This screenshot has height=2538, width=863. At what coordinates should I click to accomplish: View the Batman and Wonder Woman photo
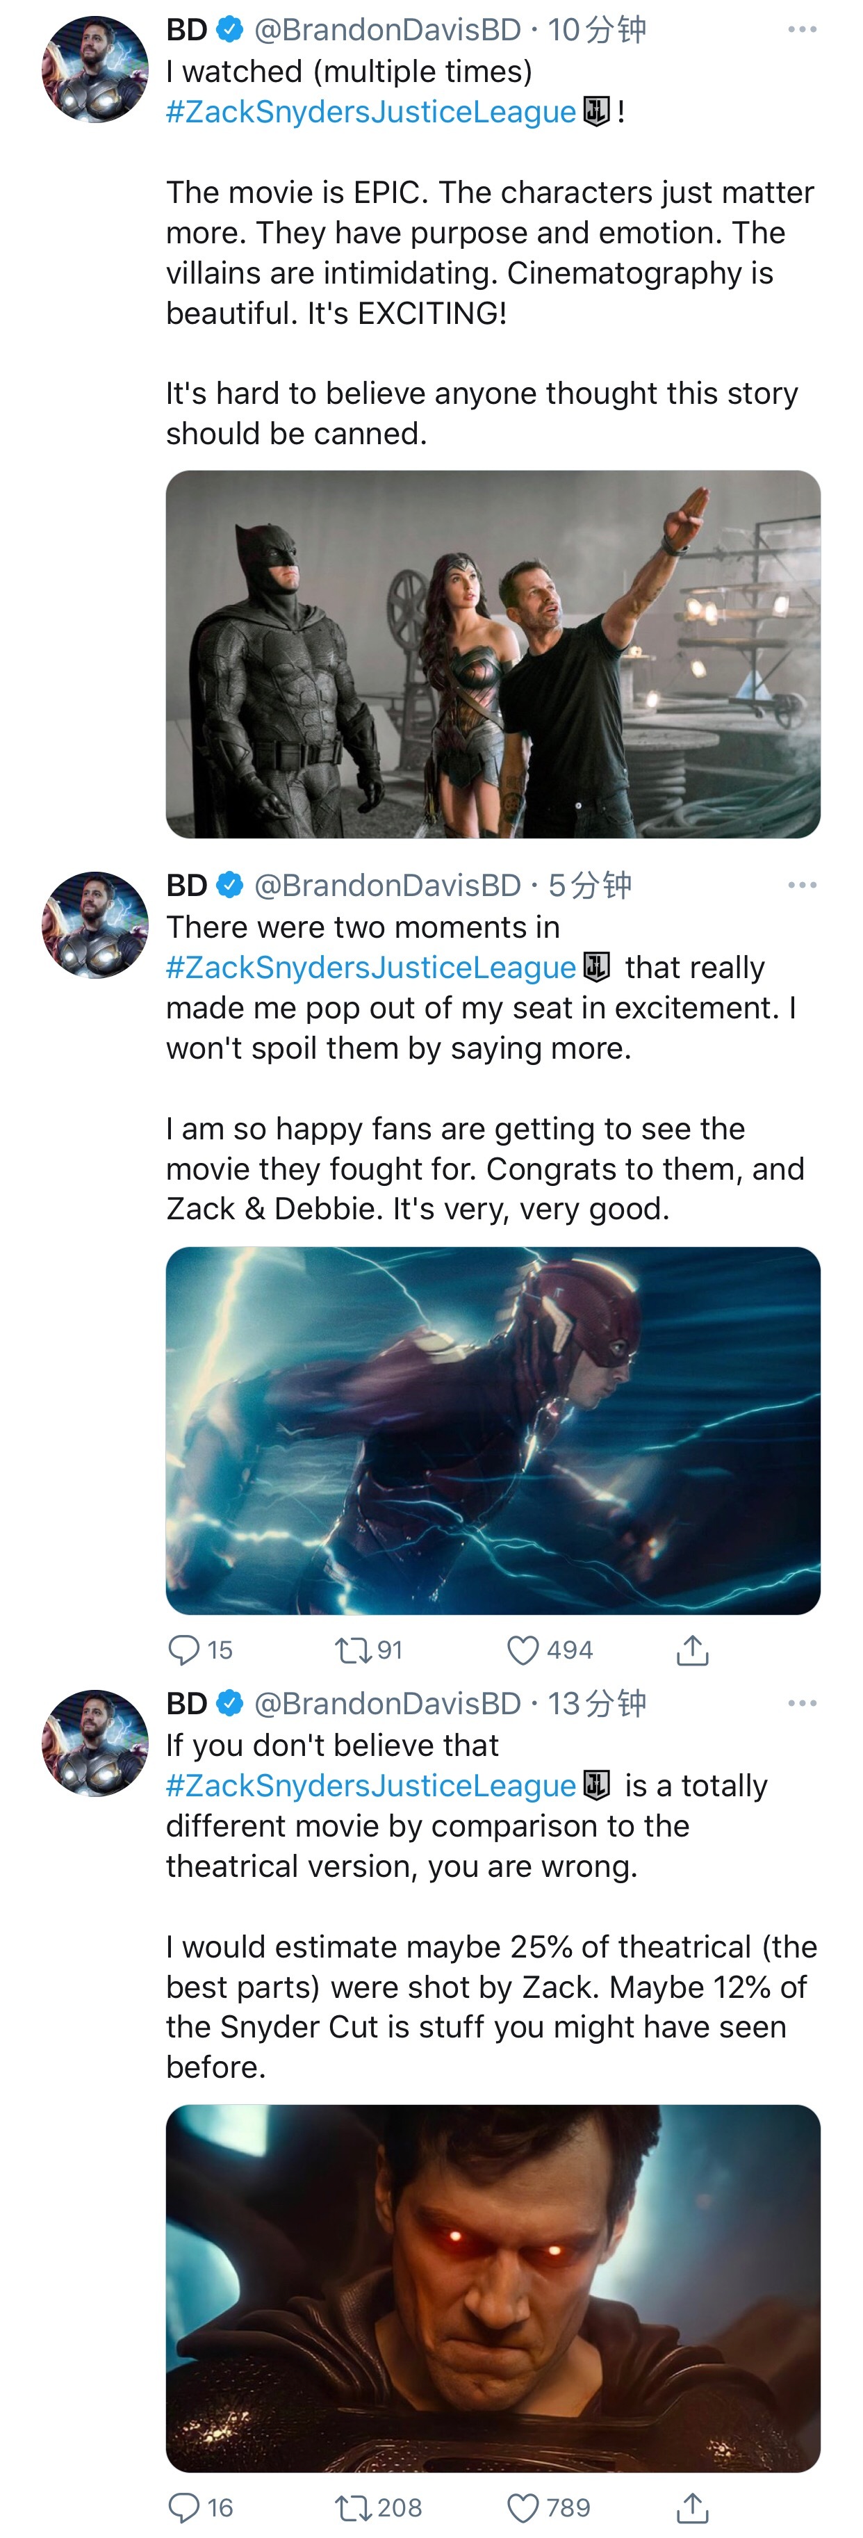coord(493,653)
